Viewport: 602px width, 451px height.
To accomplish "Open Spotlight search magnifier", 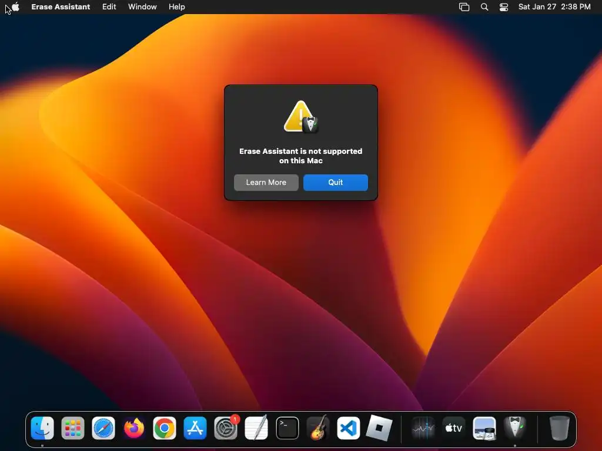I will (484, 7).
